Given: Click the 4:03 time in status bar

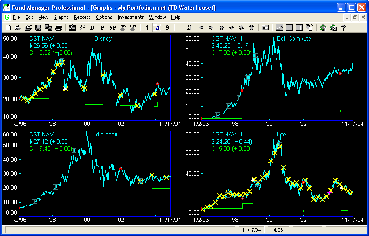Looking at the screenshot, I should [x=278, y=230].
